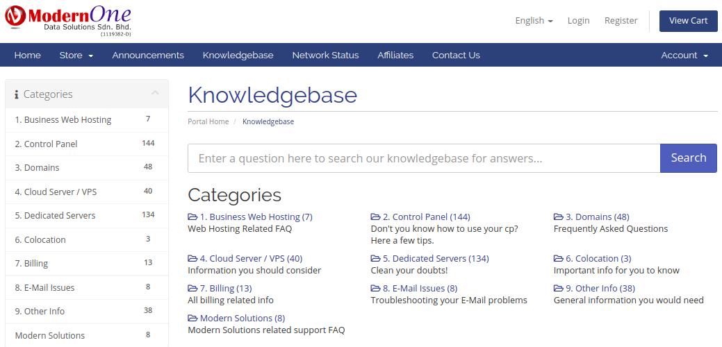This screenshot has width=722, height=347.
Task: Select 6. Colocation in sidebar
Action: coord(87,239)
